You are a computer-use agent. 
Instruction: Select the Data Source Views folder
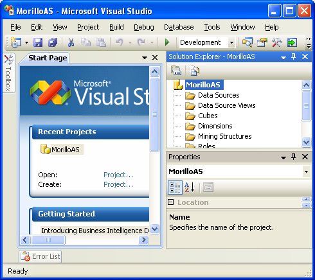coord(227,105)
